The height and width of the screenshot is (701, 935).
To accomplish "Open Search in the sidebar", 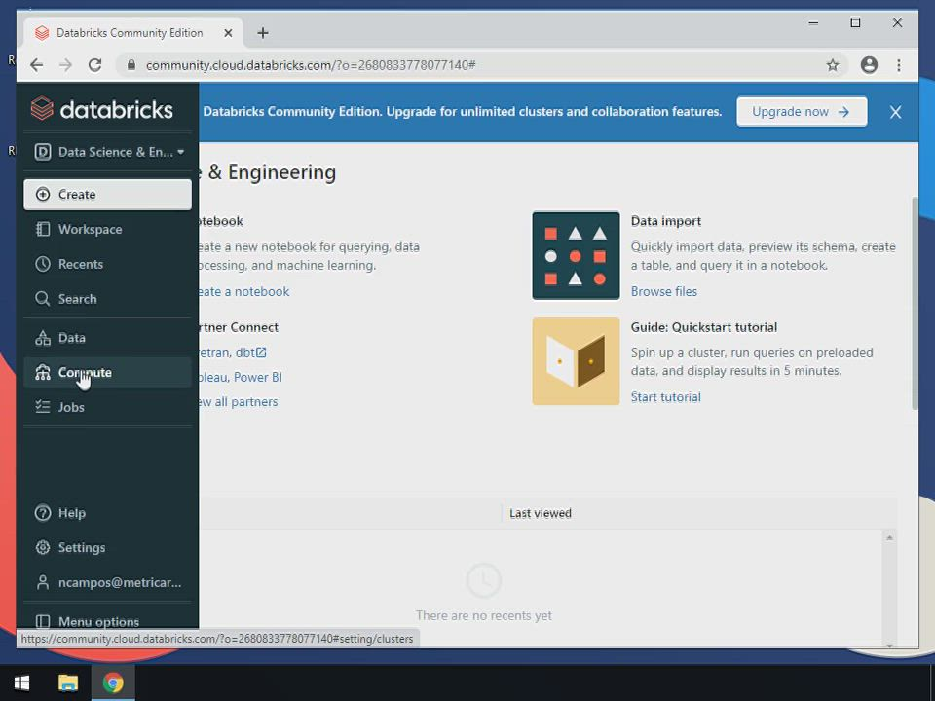I will coord(108,299).
